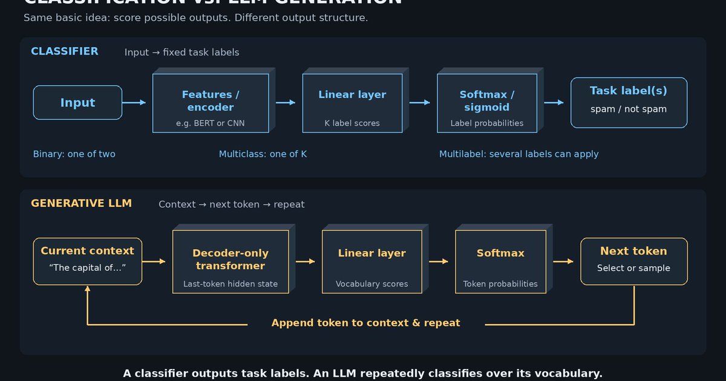The width and height of the screenshot is (726, 381).
Task: Click 'Append token to context & repeat' label
Action: pyautogui.click(x=366, y=323)
